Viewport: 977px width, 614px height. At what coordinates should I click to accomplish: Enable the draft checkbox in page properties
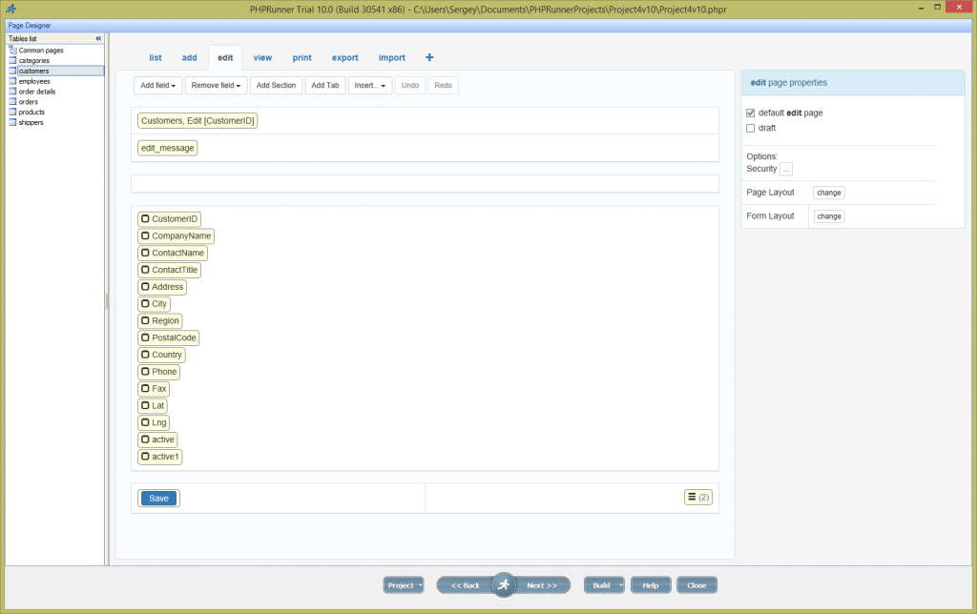[750, 128]
